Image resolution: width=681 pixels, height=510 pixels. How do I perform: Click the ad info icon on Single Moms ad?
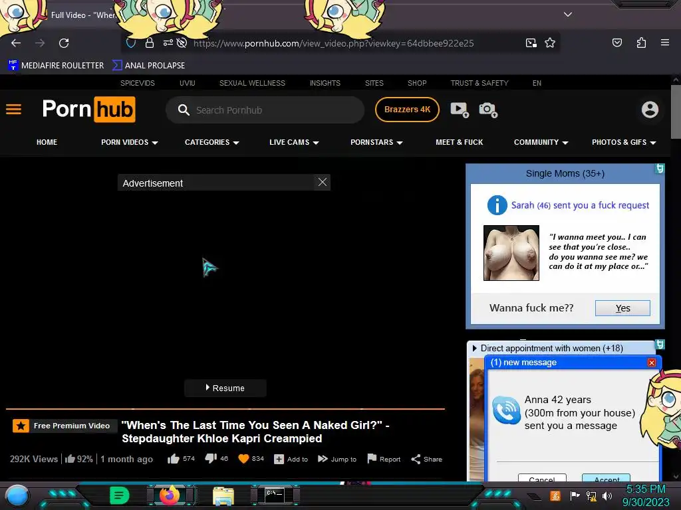pos(659,168)
